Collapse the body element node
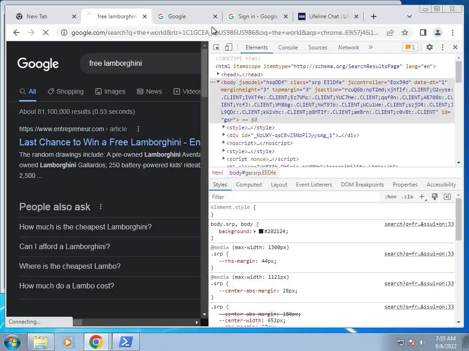The height and width of the screenshot is (351, 469). point(218,82)
